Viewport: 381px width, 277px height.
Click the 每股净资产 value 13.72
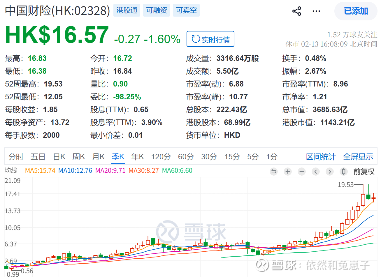[x=60, y=122]
